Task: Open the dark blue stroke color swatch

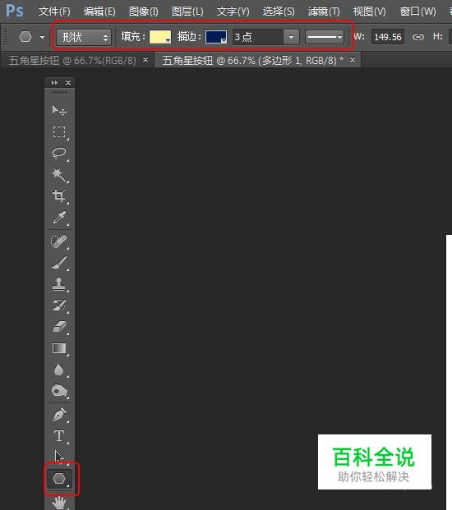Action: (x=216, y=37)
